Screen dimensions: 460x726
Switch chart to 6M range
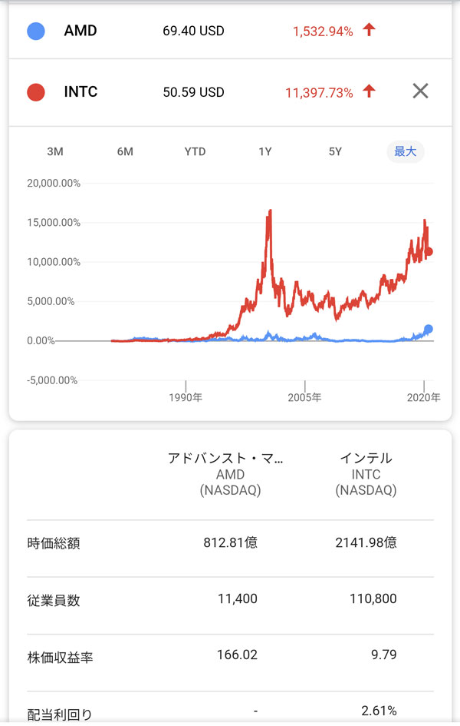tap(125, 151)
